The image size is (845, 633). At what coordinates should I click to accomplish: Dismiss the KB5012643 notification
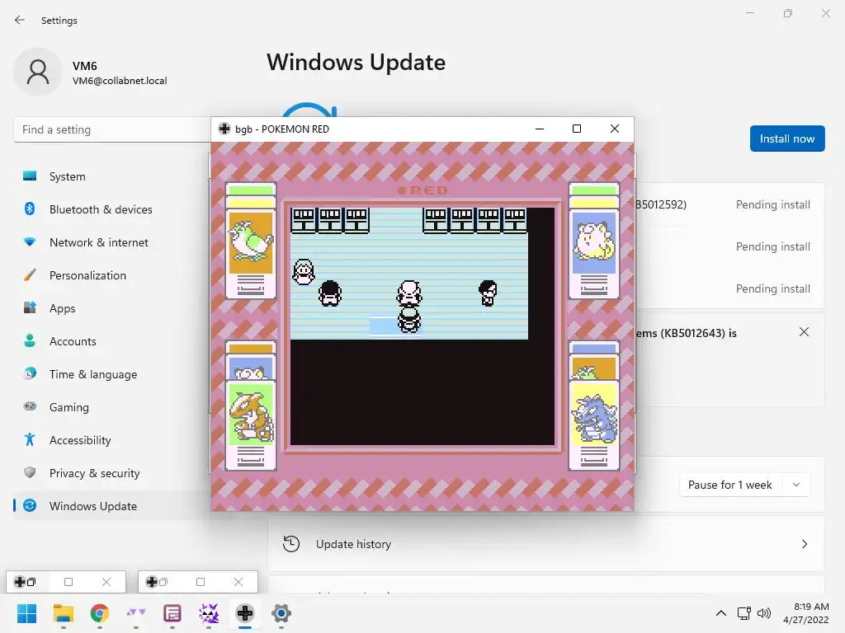click(804, 332)
